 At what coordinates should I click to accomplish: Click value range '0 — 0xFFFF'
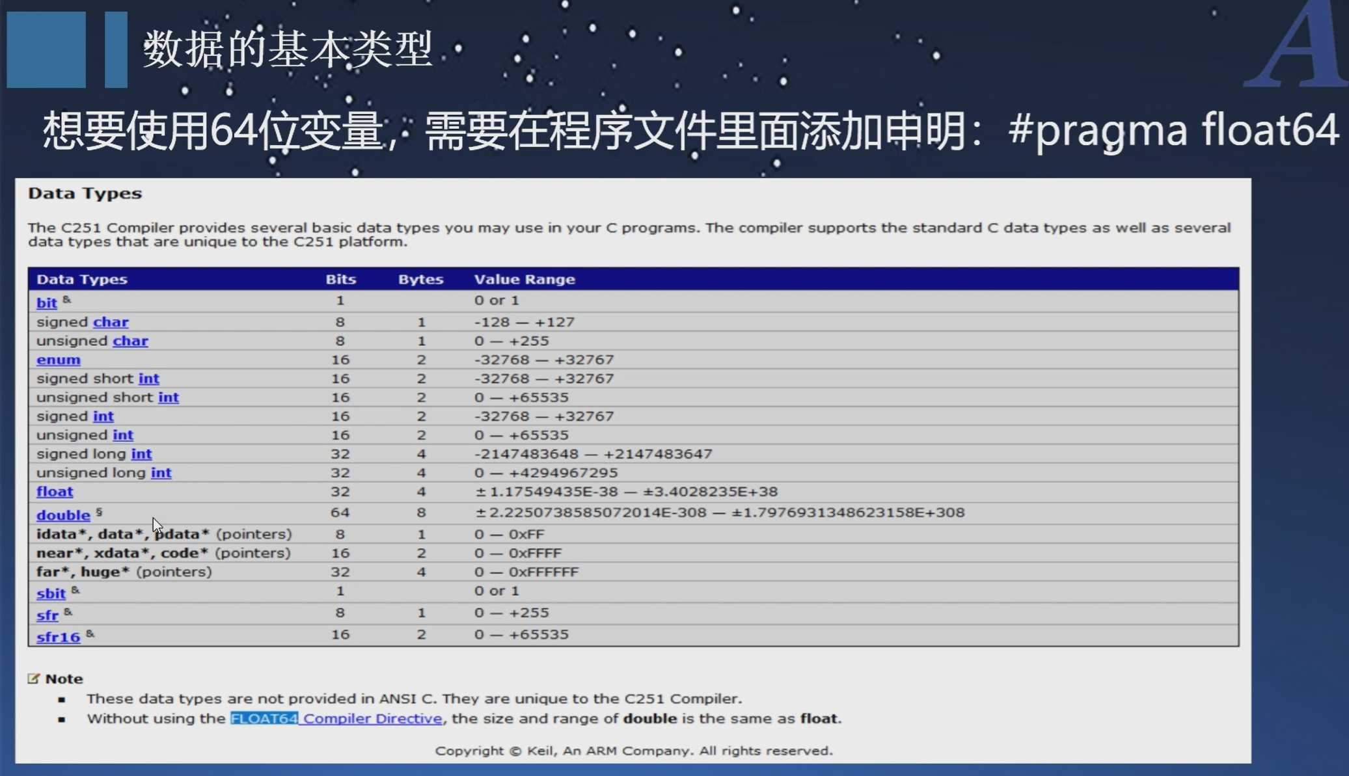click(x=518, y=553)
